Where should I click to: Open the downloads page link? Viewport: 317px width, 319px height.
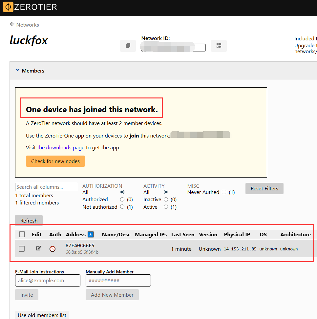[x=61, y=147]
